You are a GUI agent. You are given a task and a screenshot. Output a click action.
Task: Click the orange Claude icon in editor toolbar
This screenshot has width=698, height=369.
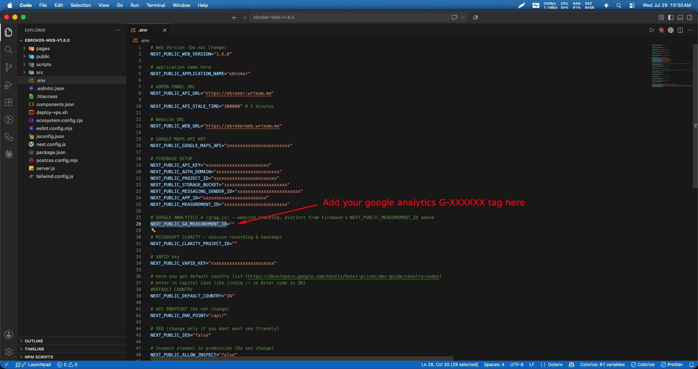pyautogui.click(x=661, y=30)
